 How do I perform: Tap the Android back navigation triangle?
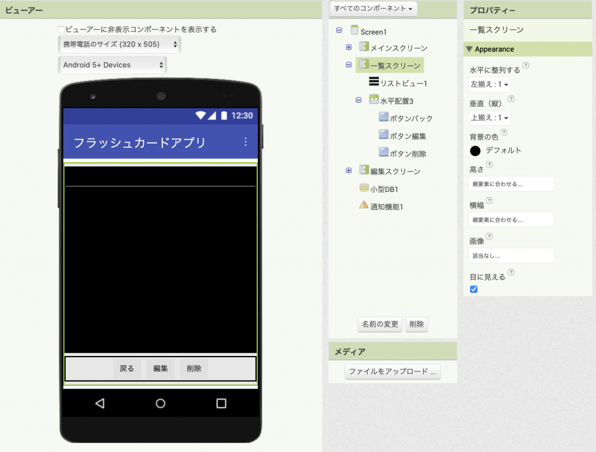click(x=100, y=403)
